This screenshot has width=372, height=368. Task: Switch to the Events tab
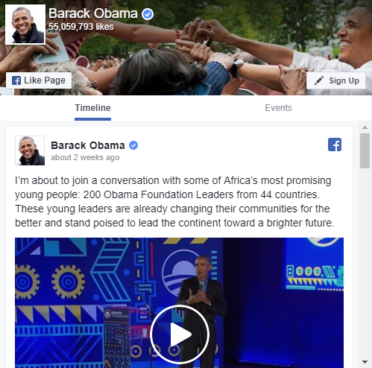[x=278, y=108]
